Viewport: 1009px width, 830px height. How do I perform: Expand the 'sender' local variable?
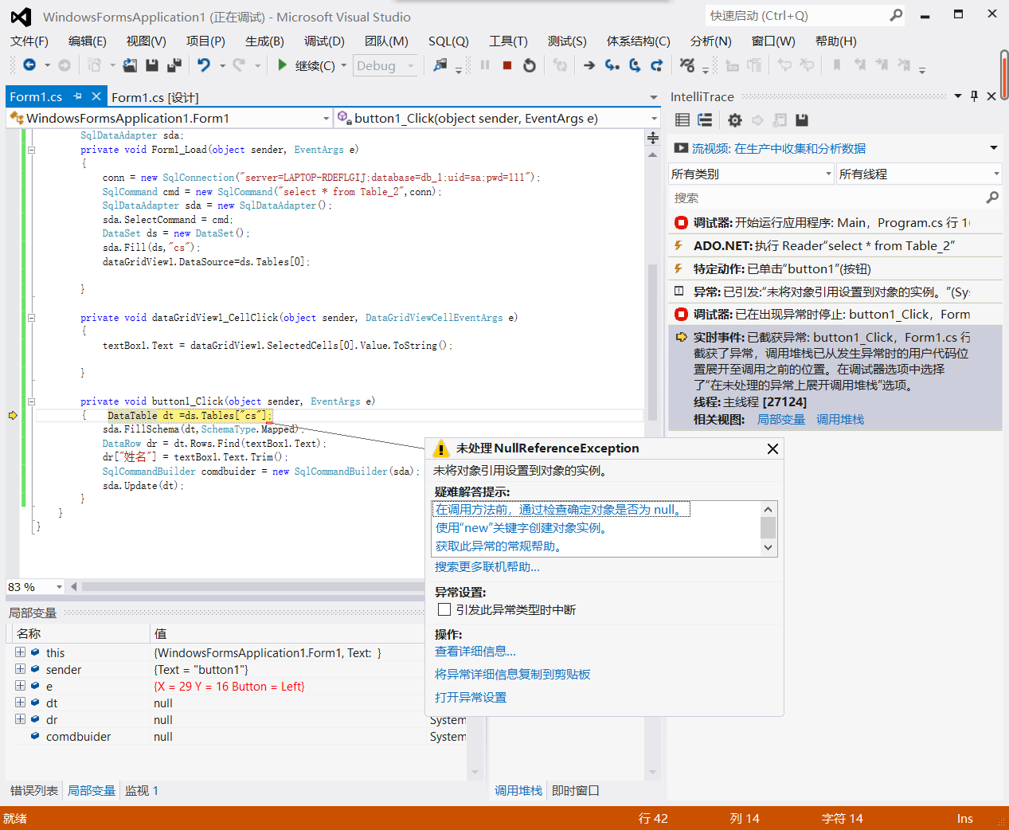coord(20,669)
